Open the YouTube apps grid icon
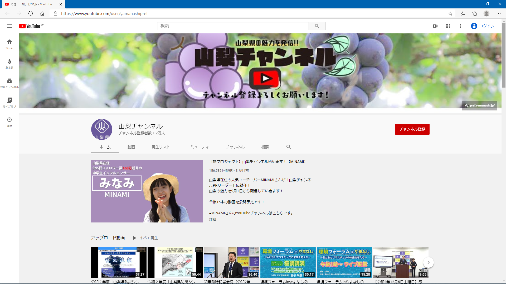Screen dimensions: 506x284 (x=448, y=26)
